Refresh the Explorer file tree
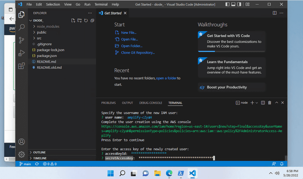This screenshot has width=303, height=179. (x=86, y=20)
